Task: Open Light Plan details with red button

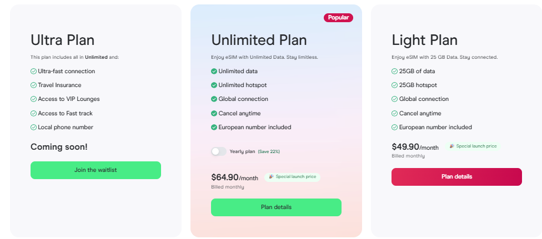Action: (x=456, y=177)
